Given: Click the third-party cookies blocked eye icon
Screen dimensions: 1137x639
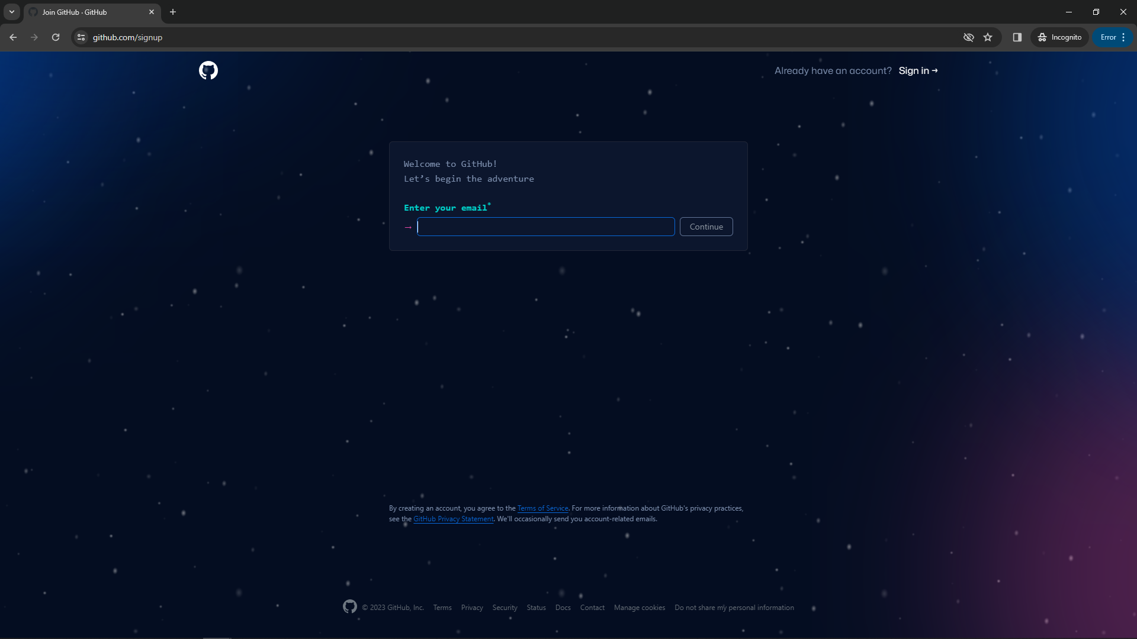Looking at the screenshot, I should [969, 37].
